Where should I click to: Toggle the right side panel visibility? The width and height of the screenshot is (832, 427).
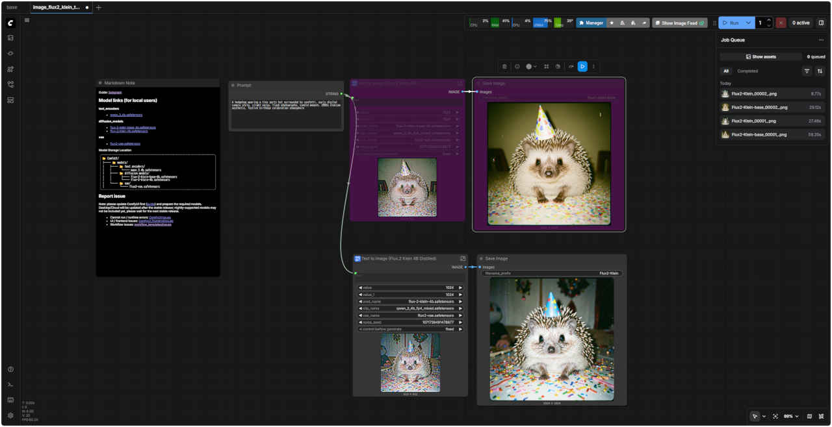click(x=821, y=23)
